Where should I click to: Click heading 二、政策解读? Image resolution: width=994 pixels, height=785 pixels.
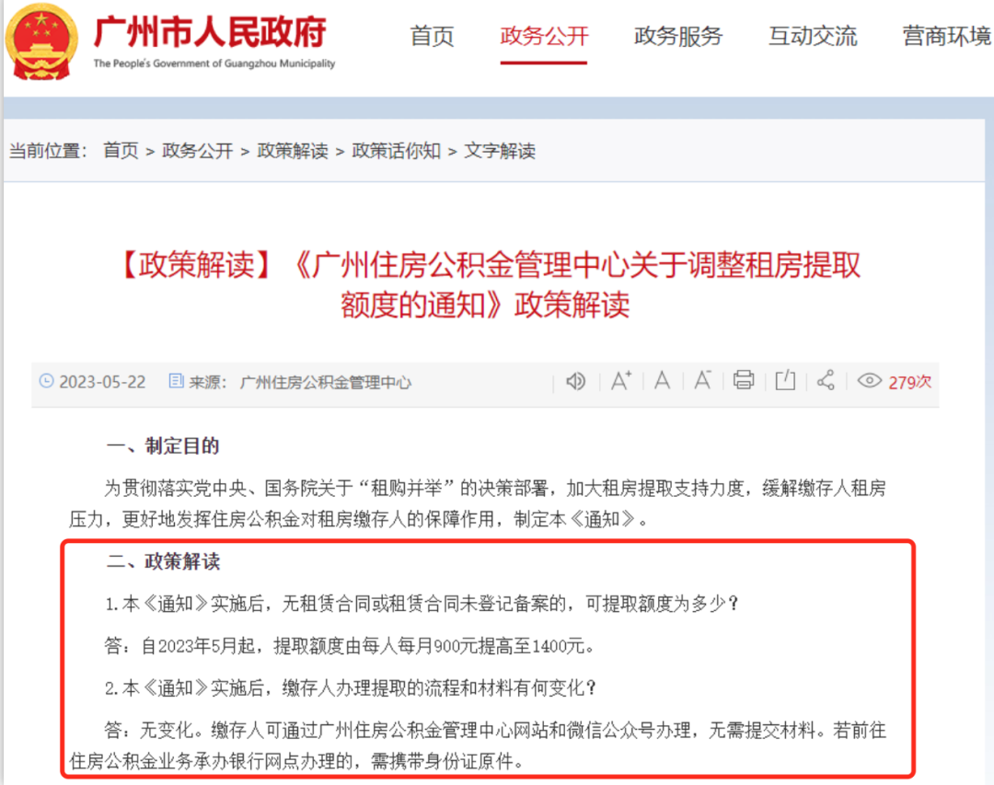coord(163,561)
